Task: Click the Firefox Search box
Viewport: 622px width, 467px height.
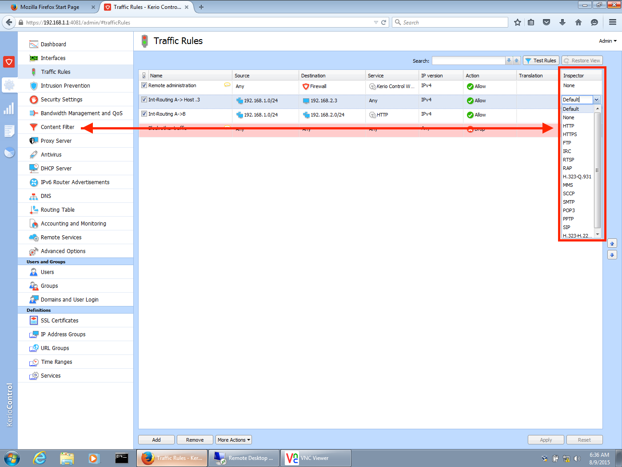Action: click(x=450, y=22)
